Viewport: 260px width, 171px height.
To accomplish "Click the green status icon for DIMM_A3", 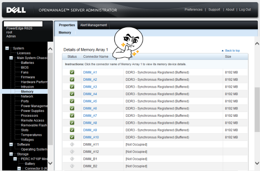I will click(72, 87).
